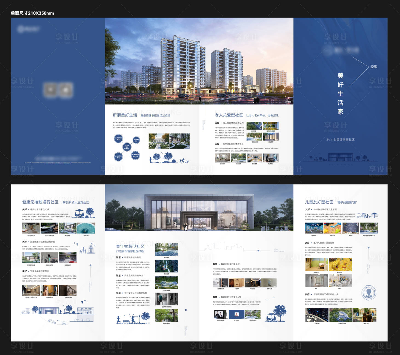Click the user avatar radar icon
The width and height of the screenshot is (400, 355).
tap(368, 293)
